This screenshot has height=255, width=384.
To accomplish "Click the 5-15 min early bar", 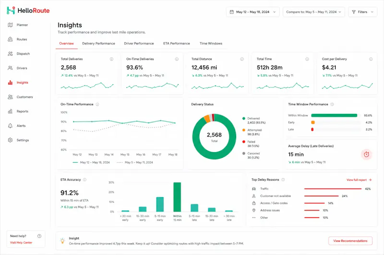I will 160,204.
